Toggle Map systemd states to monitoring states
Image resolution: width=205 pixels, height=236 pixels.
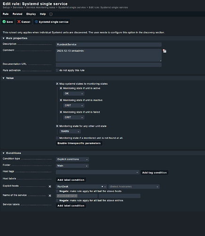click(x=57, y=84)
